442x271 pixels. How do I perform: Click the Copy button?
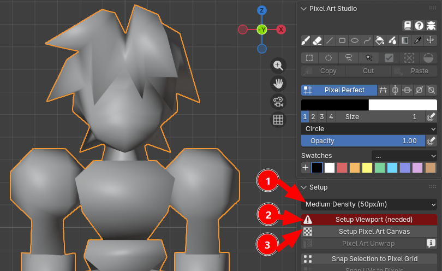[x=323, y=71]
